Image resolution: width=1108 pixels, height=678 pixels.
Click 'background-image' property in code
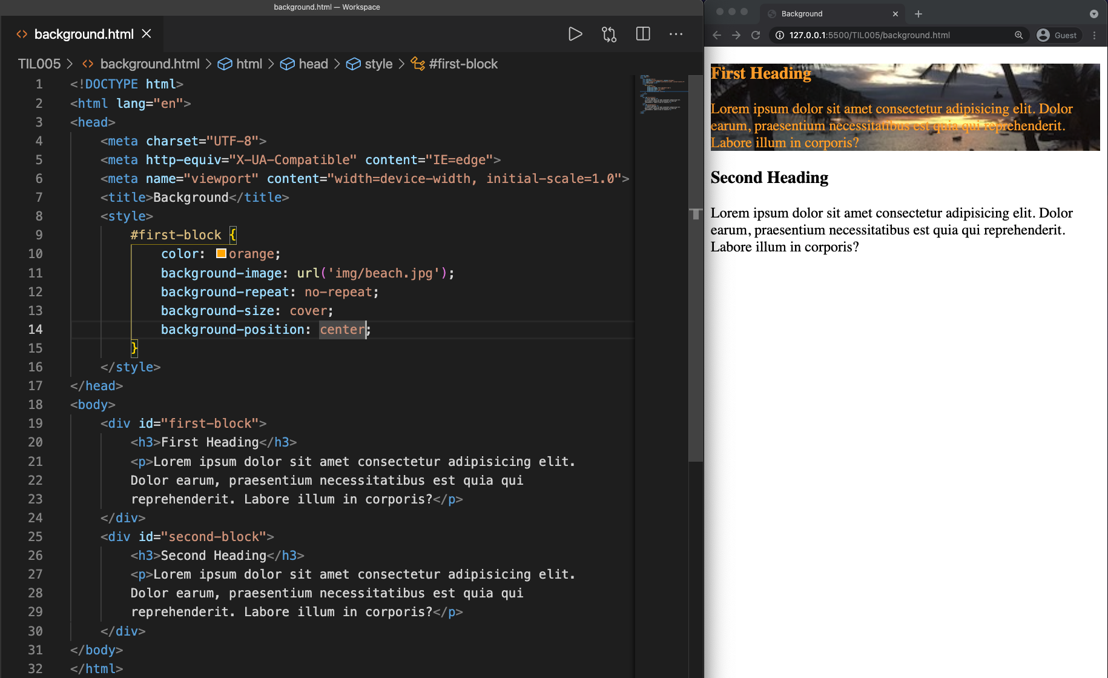(x=221, y=273)
